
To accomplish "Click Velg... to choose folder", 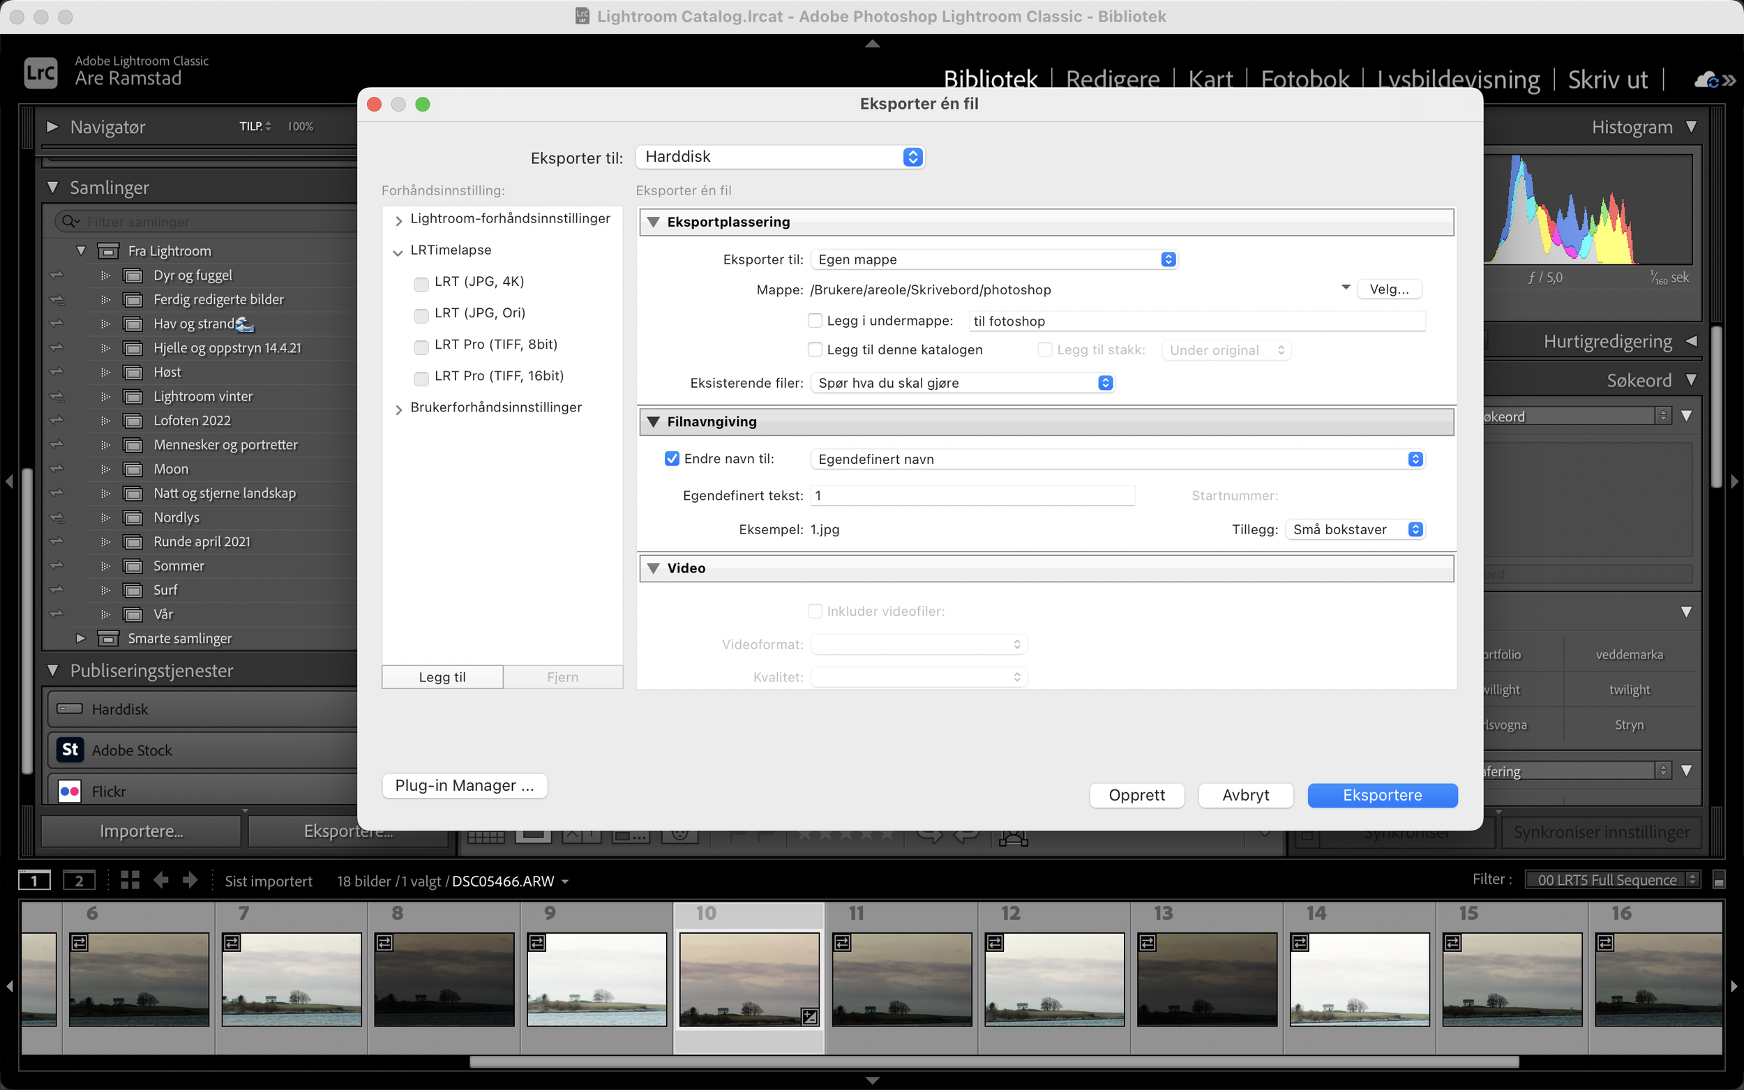I will 1388,289.
